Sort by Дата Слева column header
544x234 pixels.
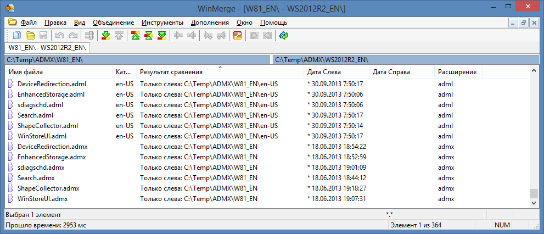[336, 72]
